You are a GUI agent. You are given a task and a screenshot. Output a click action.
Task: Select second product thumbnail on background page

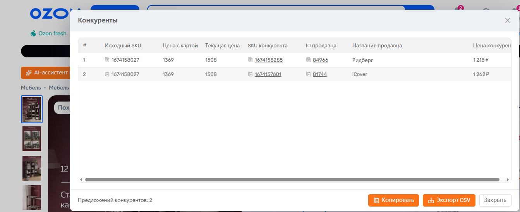tap(32, 138)
